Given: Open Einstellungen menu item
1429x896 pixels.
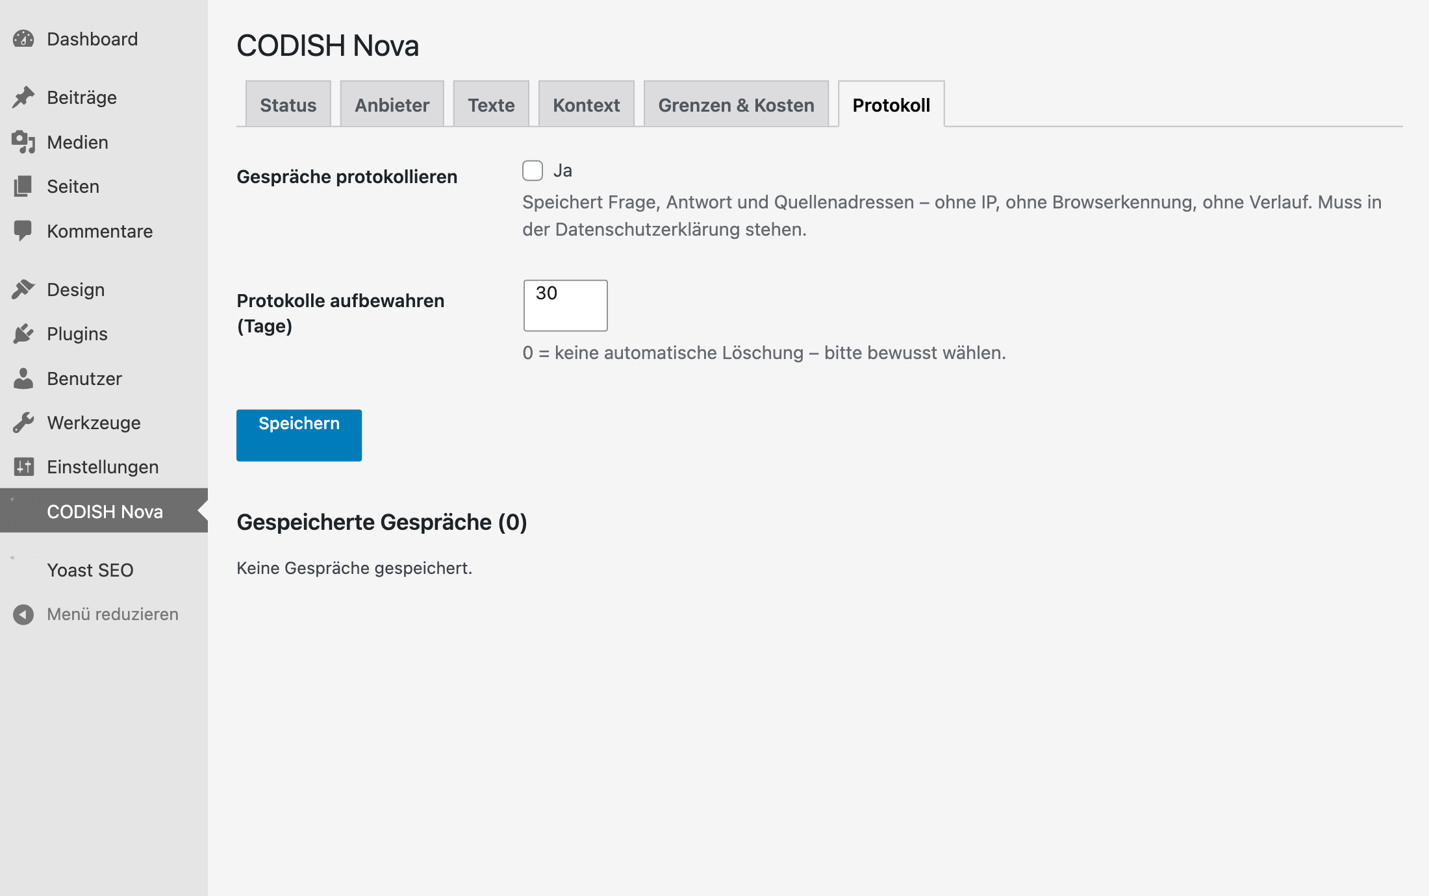Looking at the screenshot, I should 104,467.
